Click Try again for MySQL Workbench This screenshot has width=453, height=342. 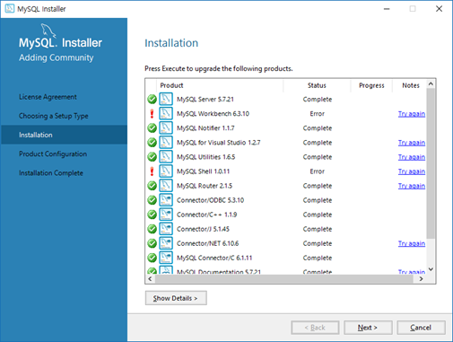coord(412,114)
